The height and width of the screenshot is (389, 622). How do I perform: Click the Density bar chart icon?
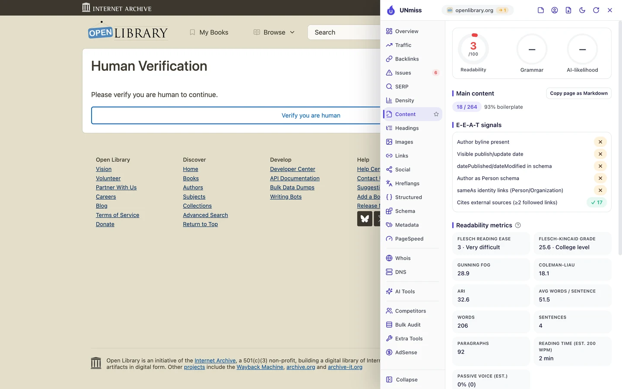coord(389,100)
